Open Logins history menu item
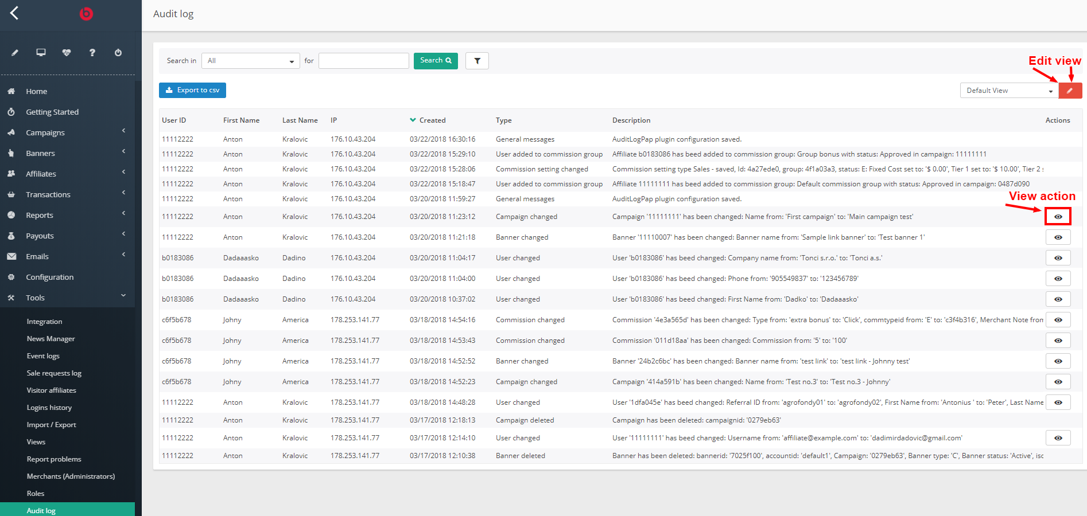Viewport: 1087px width, 516px height. pyautogui.click(x=49, y=408)
